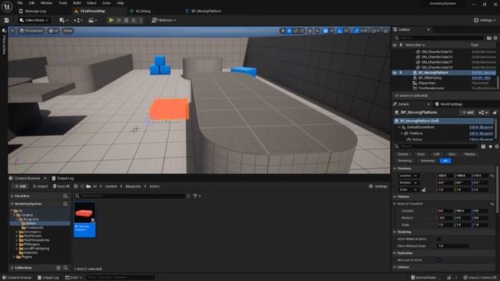Screen dimensions: 500x281
Task: Switch to the Output Log tab
Action: click(x=62, y=179)
